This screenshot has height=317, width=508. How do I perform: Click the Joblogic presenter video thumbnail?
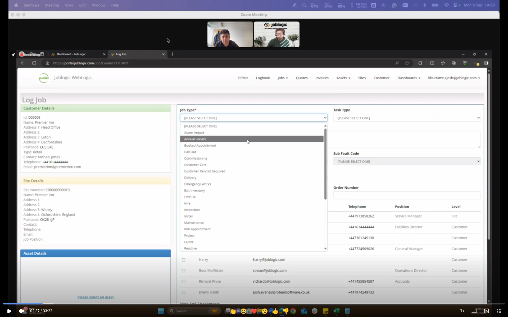[277, 34]
